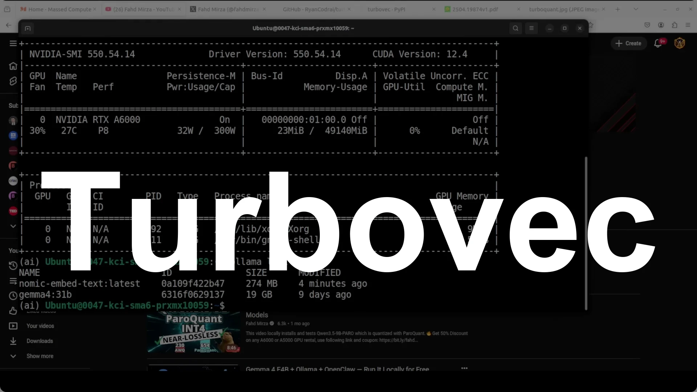Open YouTube Shorts icon
This screenshot has height=392, width=697.
tap(13, 81)
